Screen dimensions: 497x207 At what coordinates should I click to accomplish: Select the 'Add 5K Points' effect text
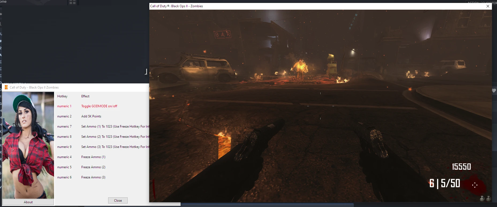pos(91,116)
